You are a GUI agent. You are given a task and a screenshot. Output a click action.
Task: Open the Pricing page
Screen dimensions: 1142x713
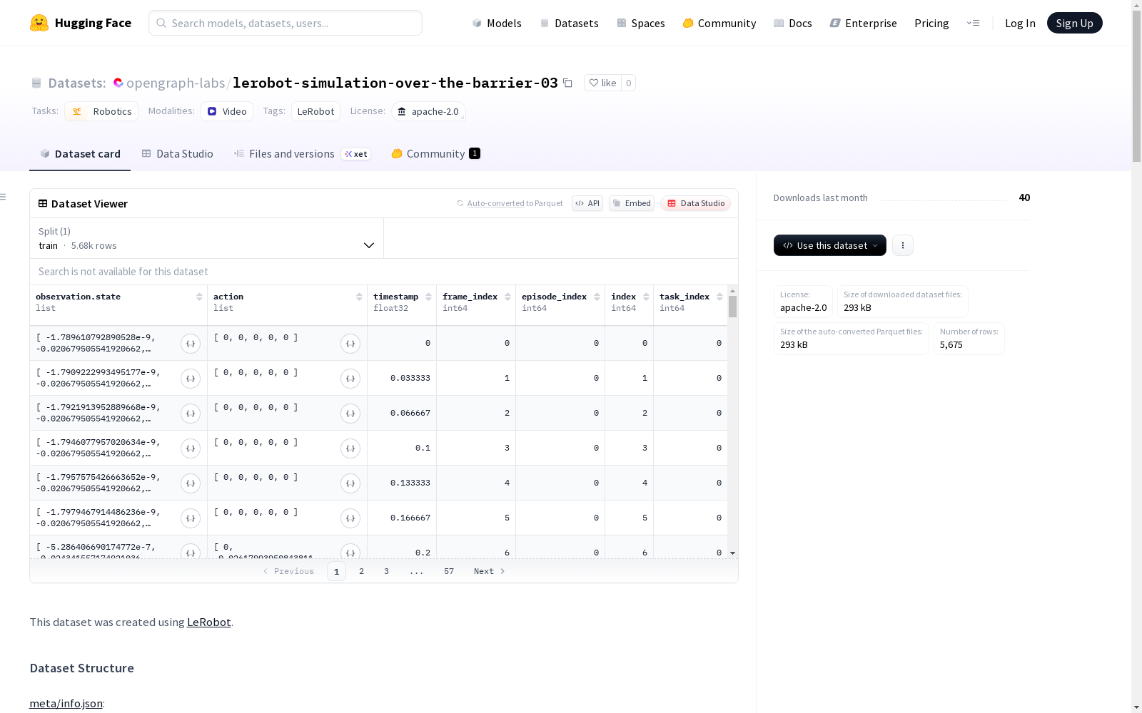point(931,23)
